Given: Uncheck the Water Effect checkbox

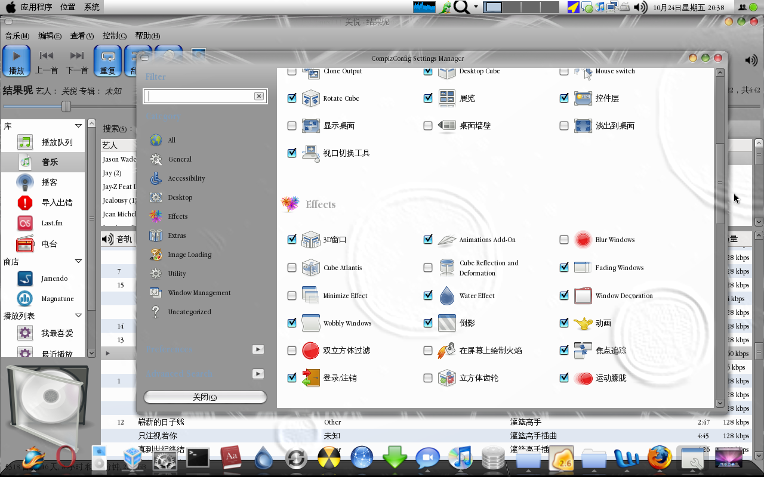Looking at the screenshot, I should coord(428,296).
